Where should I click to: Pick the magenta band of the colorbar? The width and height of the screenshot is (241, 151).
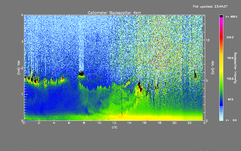coord(221,19)
